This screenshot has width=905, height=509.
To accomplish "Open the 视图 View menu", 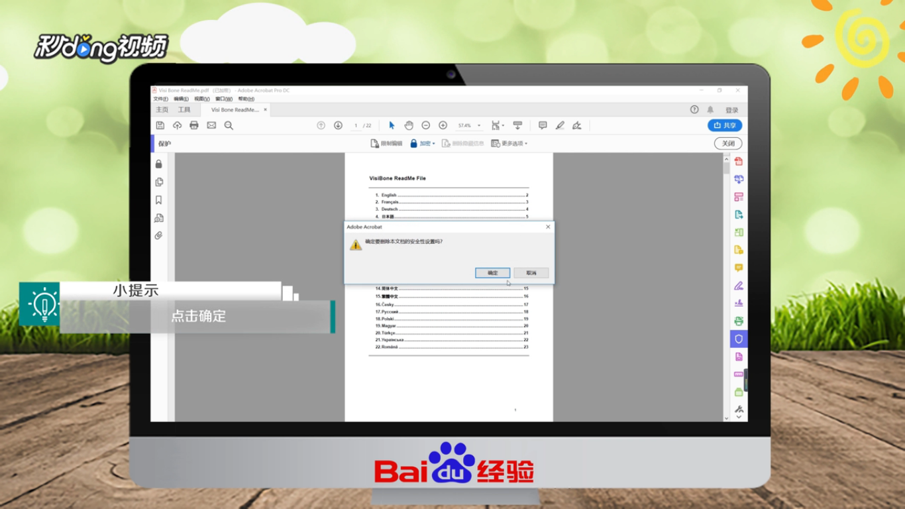I will click(201, 99).
